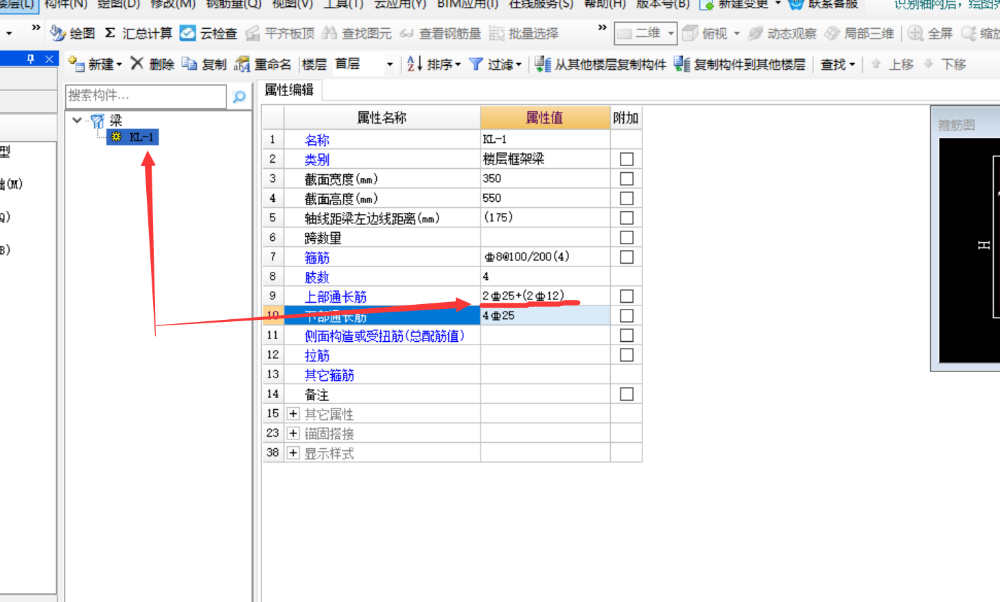Open 查找 dropdown menu
Image resolution: width=1000 pixels, height=602 pixels.
pyautogui.click(x=838, y=64)
